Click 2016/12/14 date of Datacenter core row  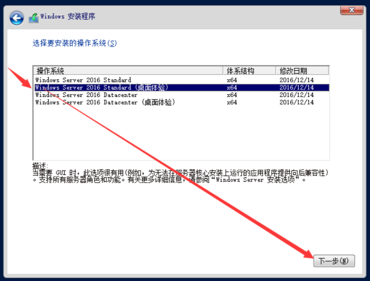coord(296,95)
